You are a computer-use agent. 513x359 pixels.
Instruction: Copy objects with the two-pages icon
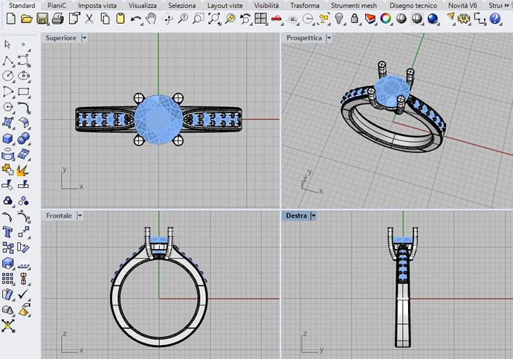[105, 19]
